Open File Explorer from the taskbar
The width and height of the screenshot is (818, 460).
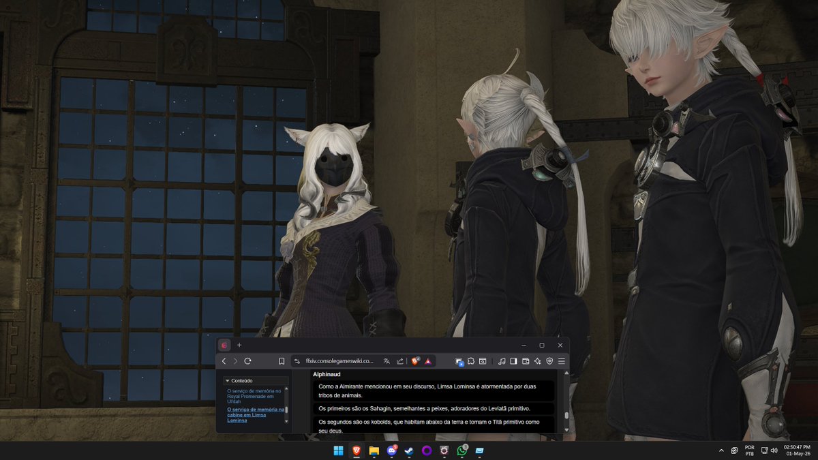pos(374,450)
